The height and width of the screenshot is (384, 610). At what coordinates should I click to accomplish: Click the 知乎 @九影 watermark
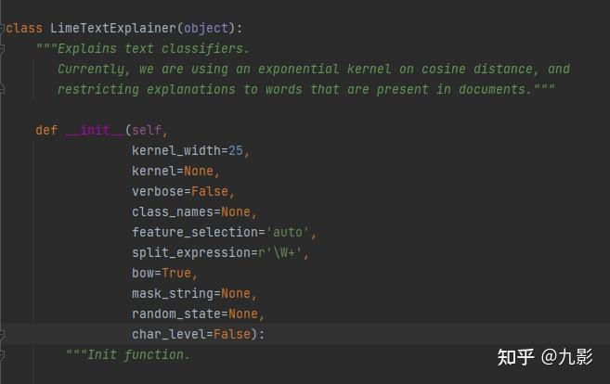[x=544, y=356]
